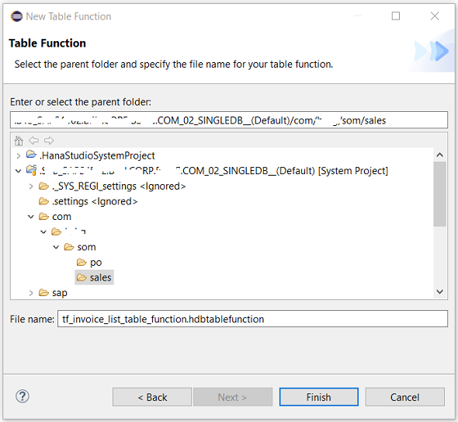This screenshot has height=422, width=458.
Task: Click the < Back button
Action: pos(152,397)
